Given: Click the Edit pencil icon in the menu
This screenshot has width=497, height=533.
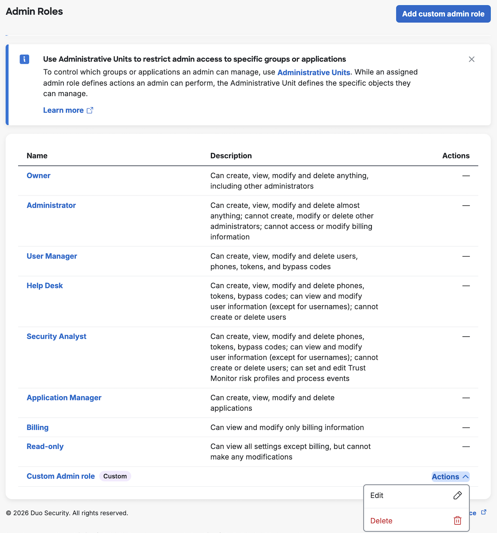Looking at the screenshot, I should coord(457,496).
